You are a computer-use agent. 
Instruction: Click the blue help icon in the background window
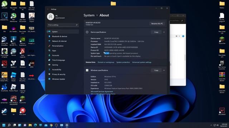click(x=183, y=36)
